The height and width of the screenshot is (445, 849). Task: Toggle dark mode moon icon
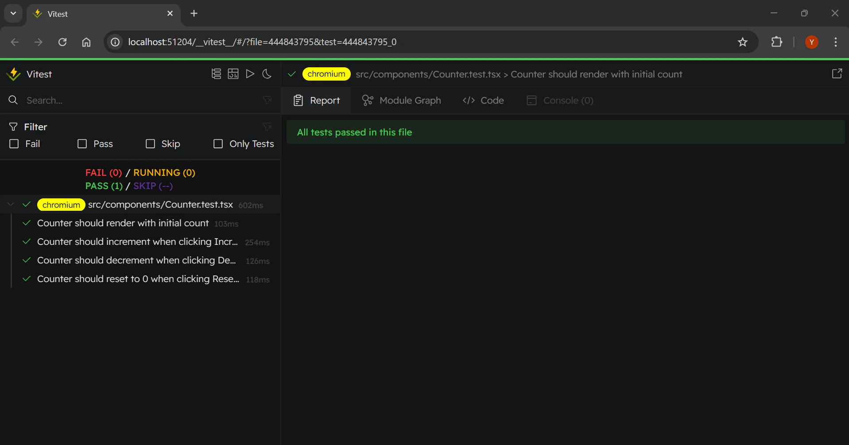pos(267,74)
